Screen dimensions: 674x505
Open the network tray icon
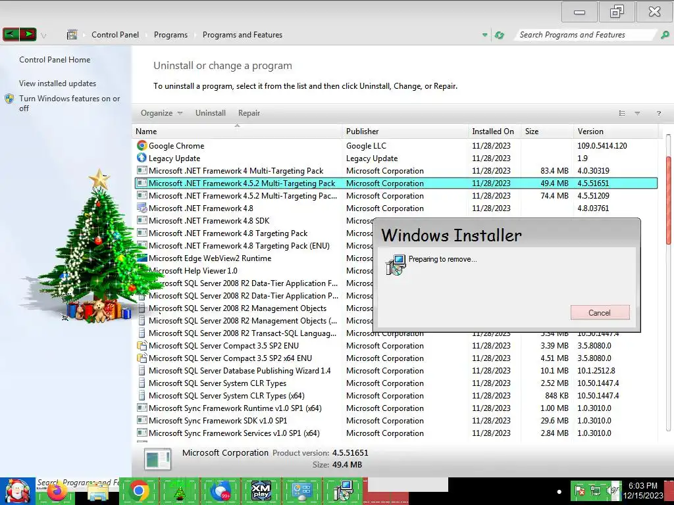[595, 491]
